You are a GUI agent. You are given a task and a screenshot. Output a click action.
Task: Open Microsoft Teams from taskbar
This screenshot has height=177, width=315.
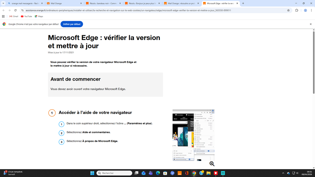[151, 173]
